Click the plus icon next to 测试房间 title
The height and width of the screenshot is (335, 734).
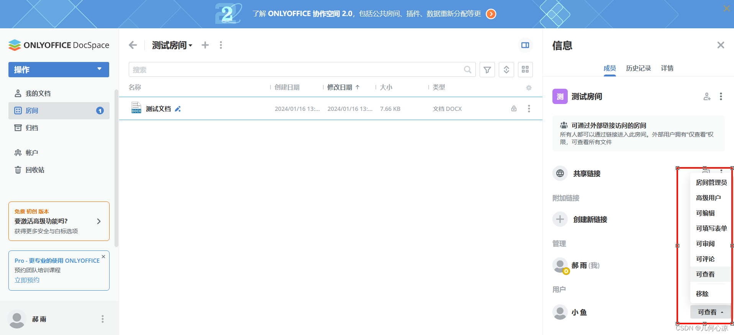coord(205,45)
